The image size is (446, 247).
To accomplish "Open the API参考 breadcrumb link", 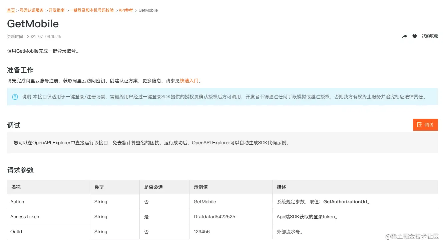I will 126,10.
